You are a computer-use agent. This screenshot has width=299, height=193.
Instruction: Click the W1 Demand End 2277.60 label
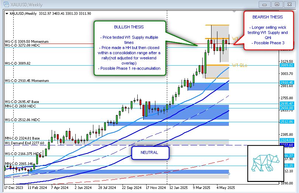coord(24,143)
